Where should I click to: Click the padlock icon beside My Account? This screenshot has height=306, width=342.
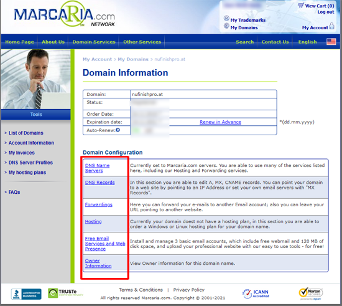pos(332,26)
